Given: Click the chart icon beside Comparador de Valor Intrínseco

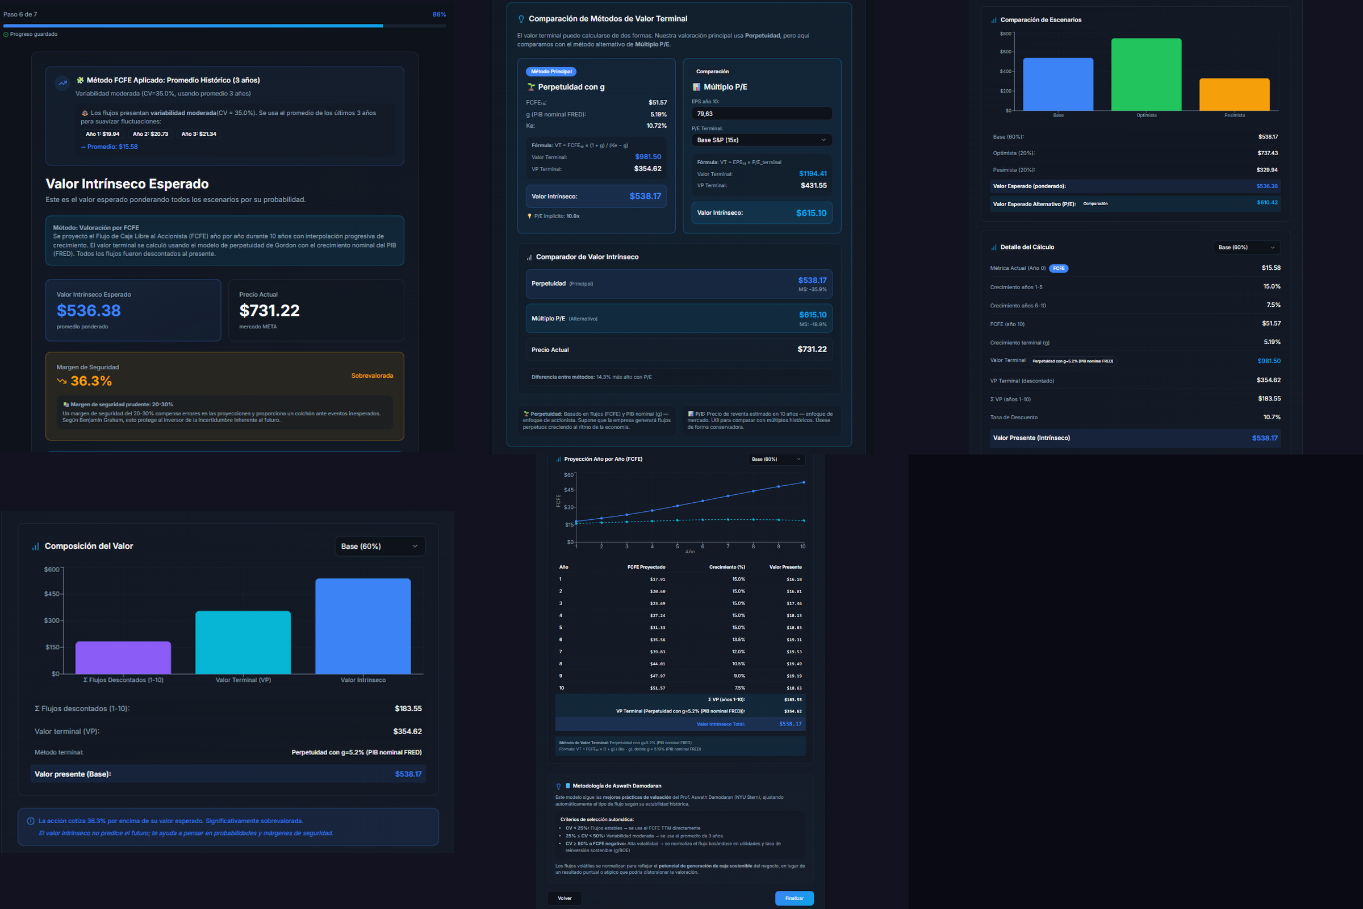Looking at the screenshot, I should pos(529,257).
